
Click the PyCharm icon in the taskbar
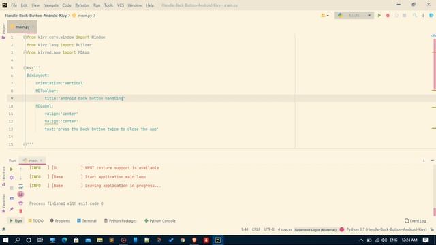[218, 240]
